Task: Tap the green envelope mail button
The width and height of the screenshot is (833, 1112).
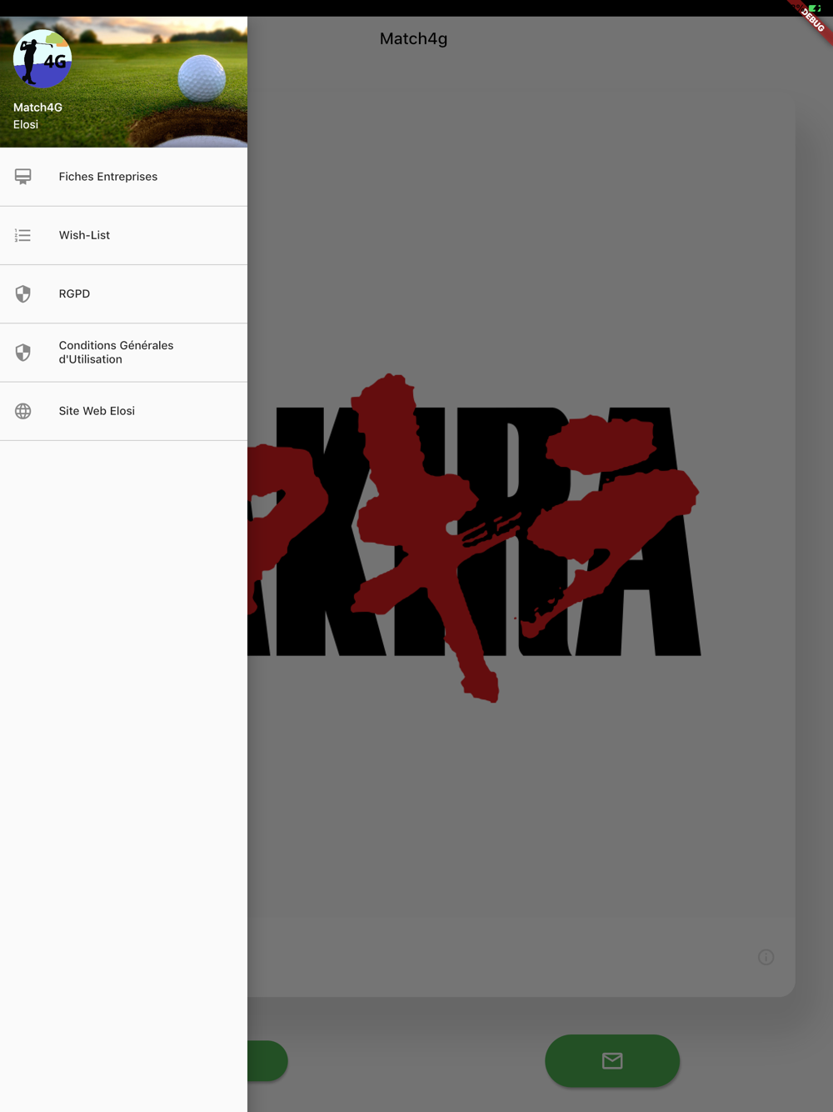Action: tap(612, 1060)
